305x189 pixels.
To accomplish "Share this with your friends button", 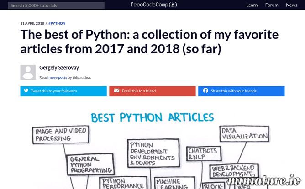I will tap(241, 91).
